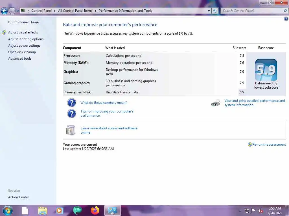
Task: Click the printer icon
Action: pyautogui.click(x=216, y=103)
